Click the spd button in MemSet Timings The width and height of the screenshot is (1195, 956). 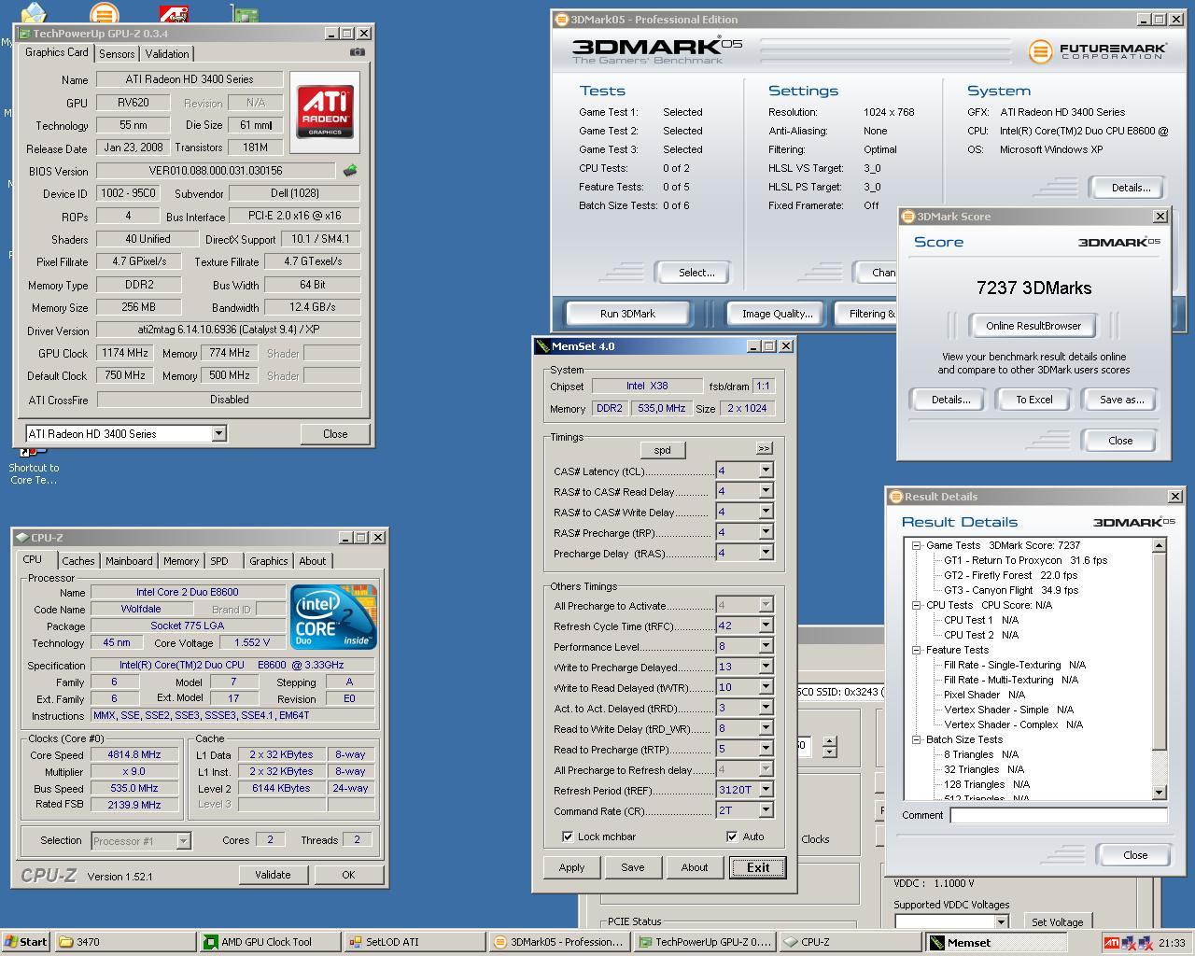coord(662,450)
